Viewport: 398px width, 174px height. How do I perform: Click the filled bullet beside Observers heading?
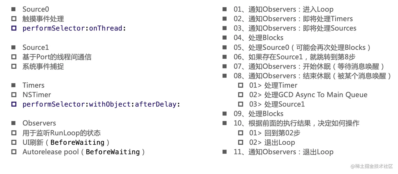(x=14, y=123)
